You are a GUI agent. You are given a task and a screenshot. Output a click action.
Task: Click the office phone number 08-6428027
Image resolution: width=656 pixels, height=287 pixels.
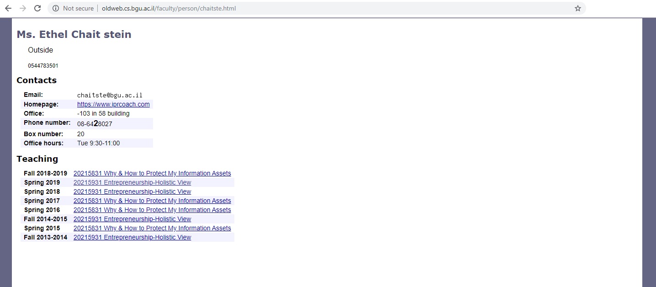pyautogui.click(x=95, y=123)
